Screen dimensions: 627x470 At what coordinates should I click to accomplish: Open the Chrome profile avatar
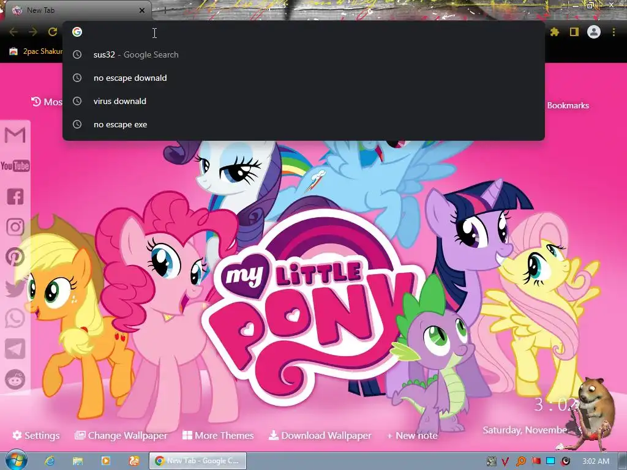594,32
